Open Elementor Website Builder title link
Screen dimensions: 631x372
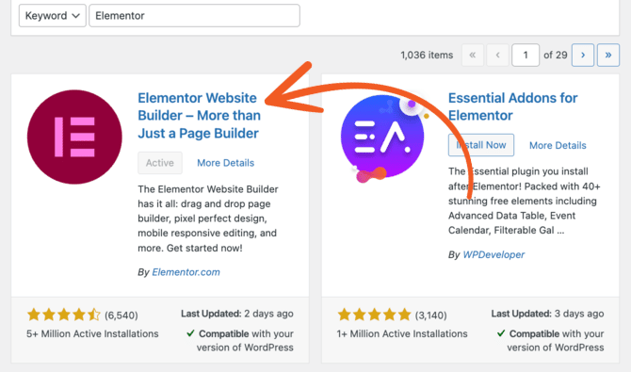pyautogui.click(x=200, y=116)
